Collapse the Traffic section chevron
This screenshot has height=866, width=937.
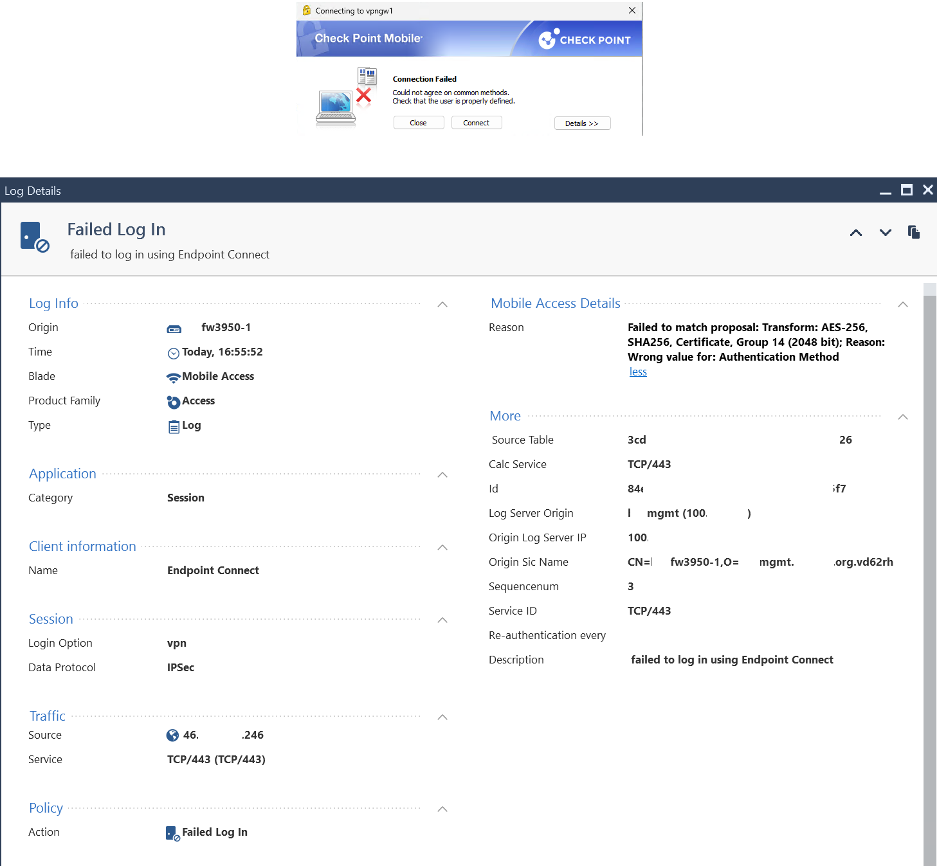pyautogui.click(x=442, y=717)
